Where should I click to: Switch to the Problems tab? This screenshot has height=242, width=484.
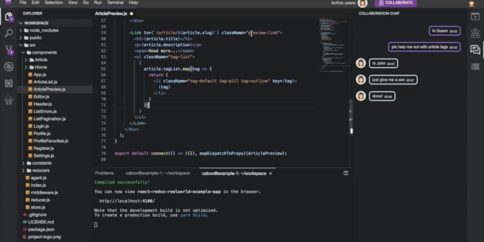(x=105, y=173)
